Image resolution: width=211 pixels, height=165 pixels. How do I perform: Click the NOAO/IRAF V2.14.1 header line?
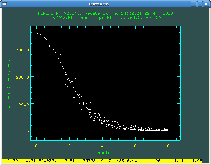106,13
